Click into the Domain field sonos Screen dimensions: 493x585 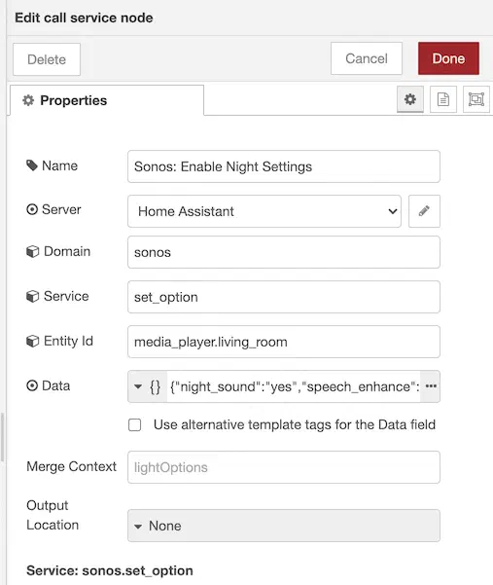(x=284, y=252)
